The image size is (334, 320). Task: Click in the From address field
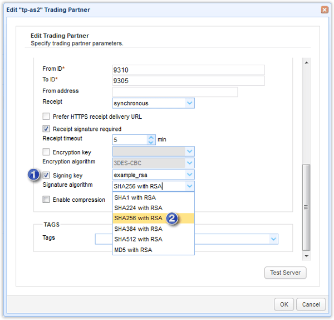click(x=175, y=92)
